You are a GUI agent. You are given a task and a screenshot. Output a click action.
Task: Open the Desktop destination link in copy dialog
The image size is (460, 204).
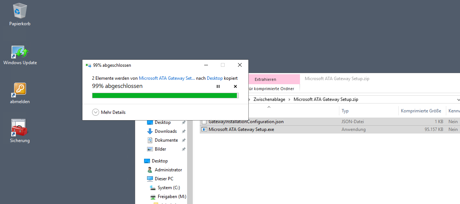(x=215, y=78)
